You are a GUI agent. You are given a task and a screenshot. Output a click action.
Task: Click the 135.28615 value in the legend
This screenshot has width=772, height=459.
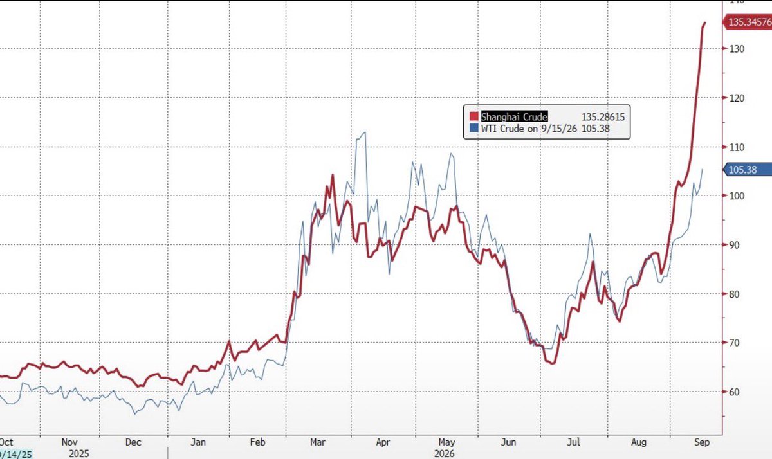click(602, 117)
